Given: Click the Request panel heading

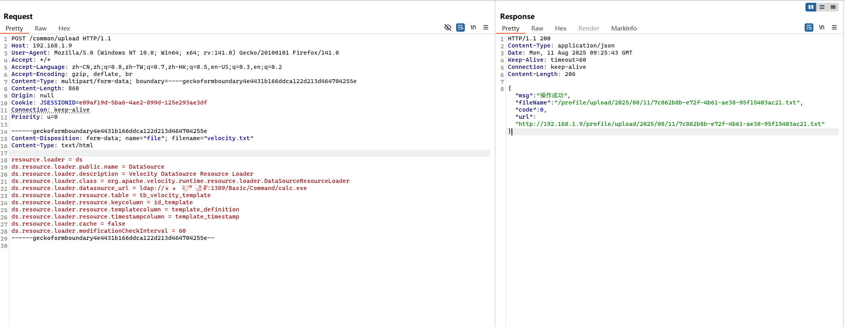Looking at the screenshot, I should [18, 16].
